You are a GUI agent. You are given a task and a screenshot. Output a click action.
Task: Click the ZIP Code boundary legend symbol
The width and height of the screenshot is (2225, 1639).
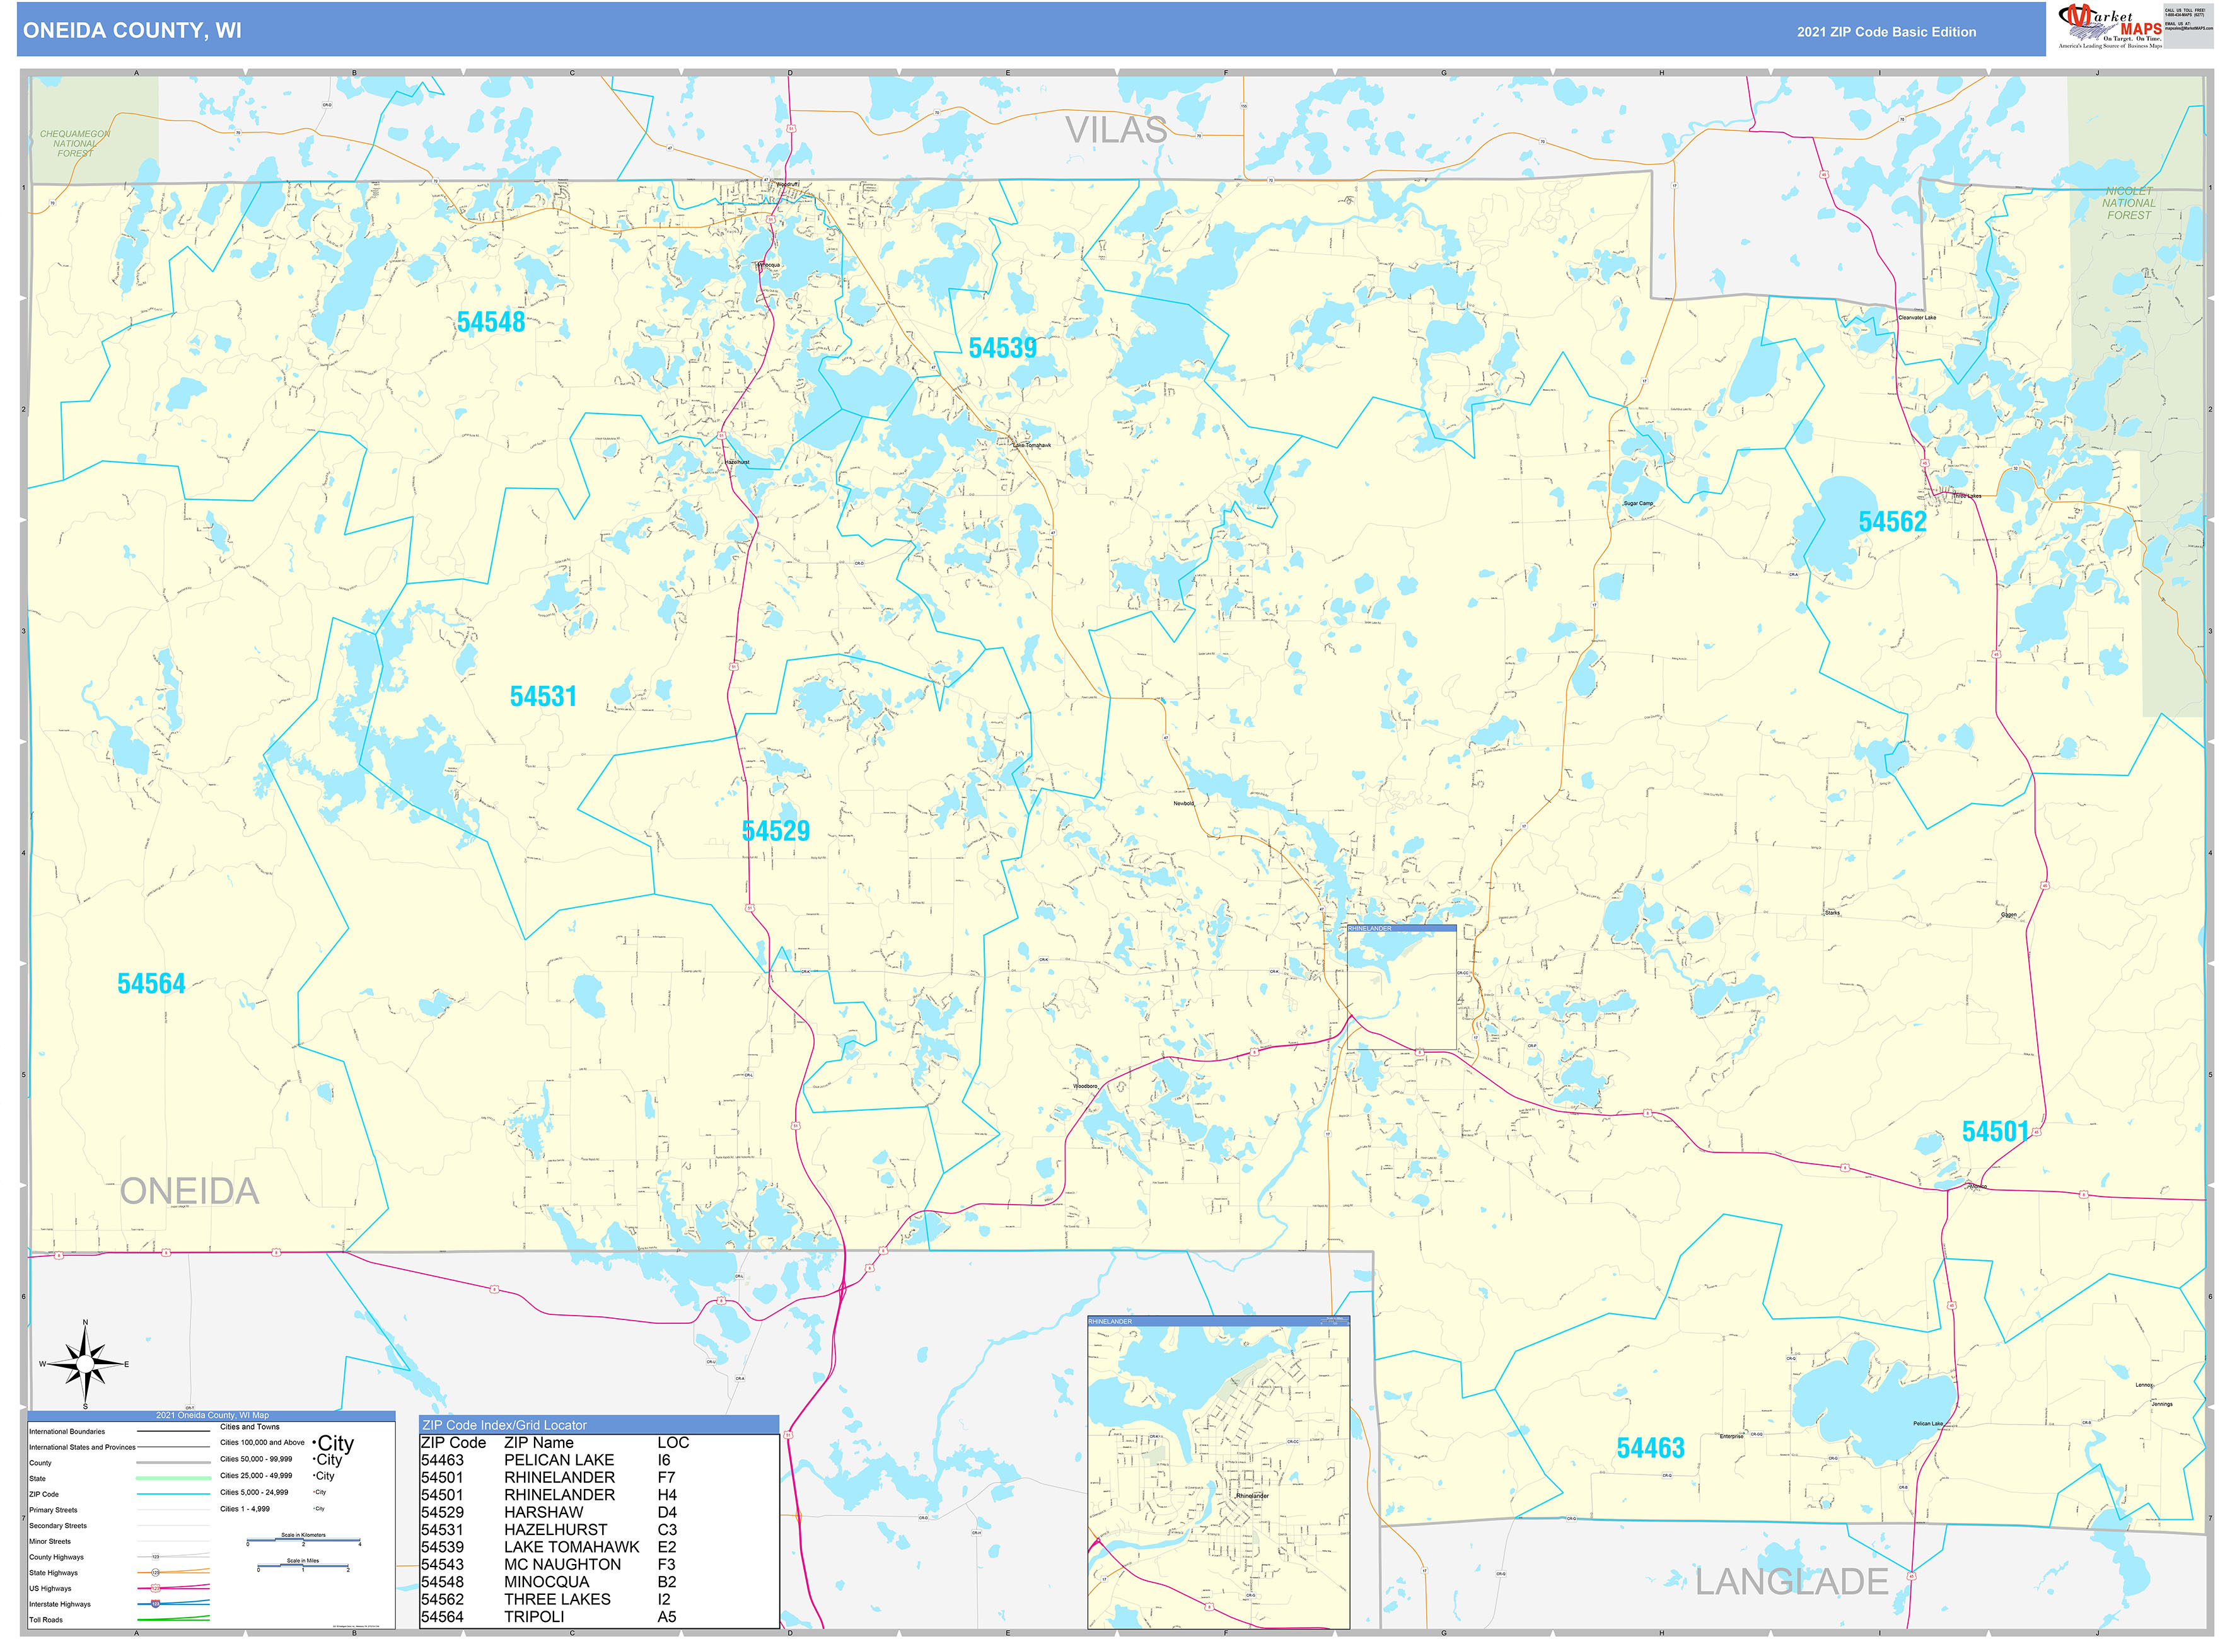[173, 1494]
